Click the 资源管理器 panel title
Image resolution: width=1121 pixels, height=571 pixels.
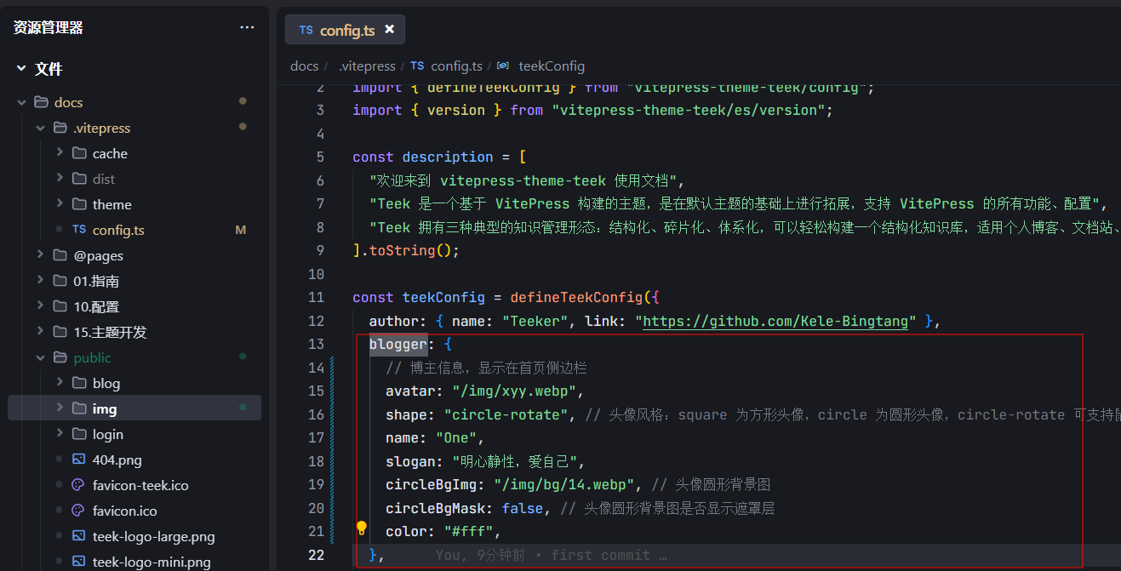49,27
